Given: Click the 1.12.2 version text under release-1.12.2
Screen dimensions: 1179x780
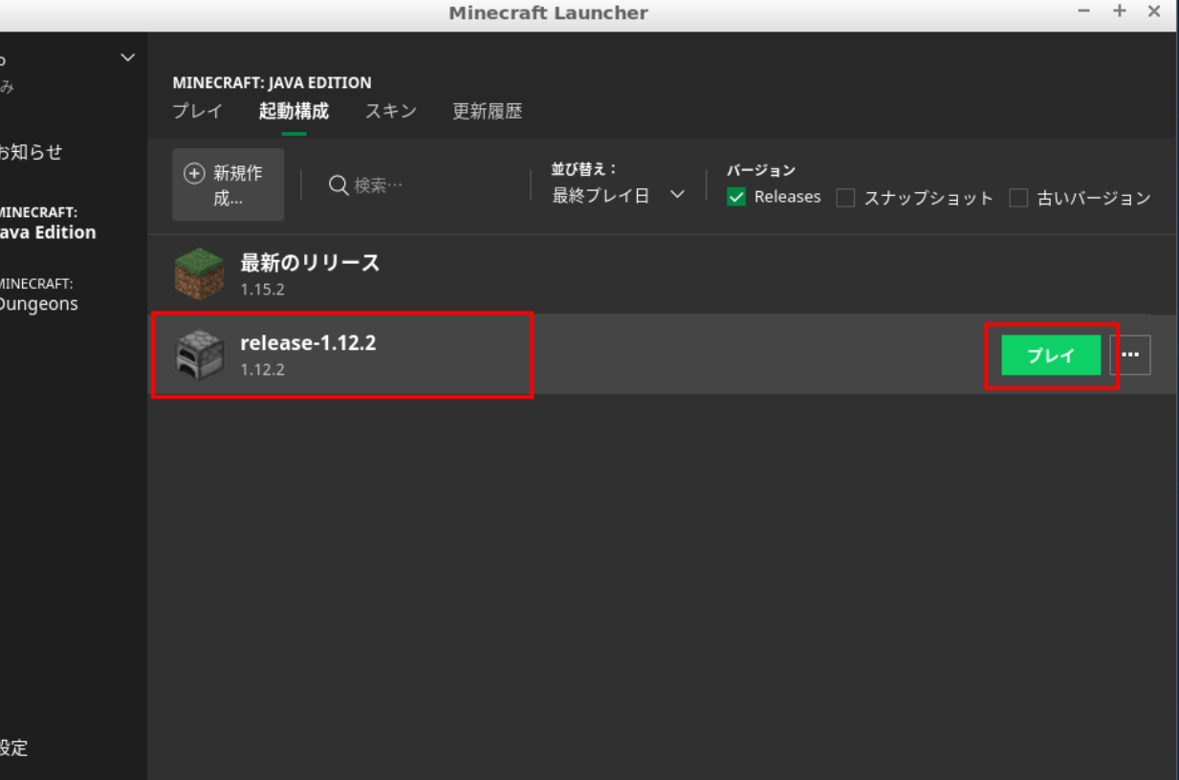Looking at the screenshot, I should tap(262, 369).
